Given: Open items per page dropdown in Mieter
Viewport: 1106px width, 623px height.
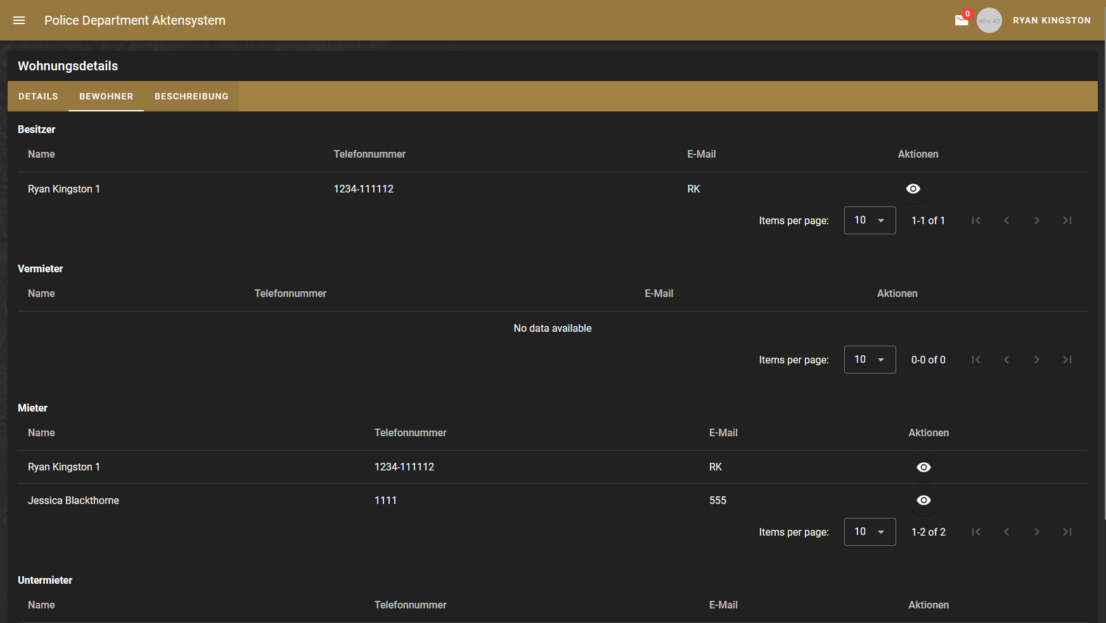Looking at the screenshot, I should [x=870, y=532].
